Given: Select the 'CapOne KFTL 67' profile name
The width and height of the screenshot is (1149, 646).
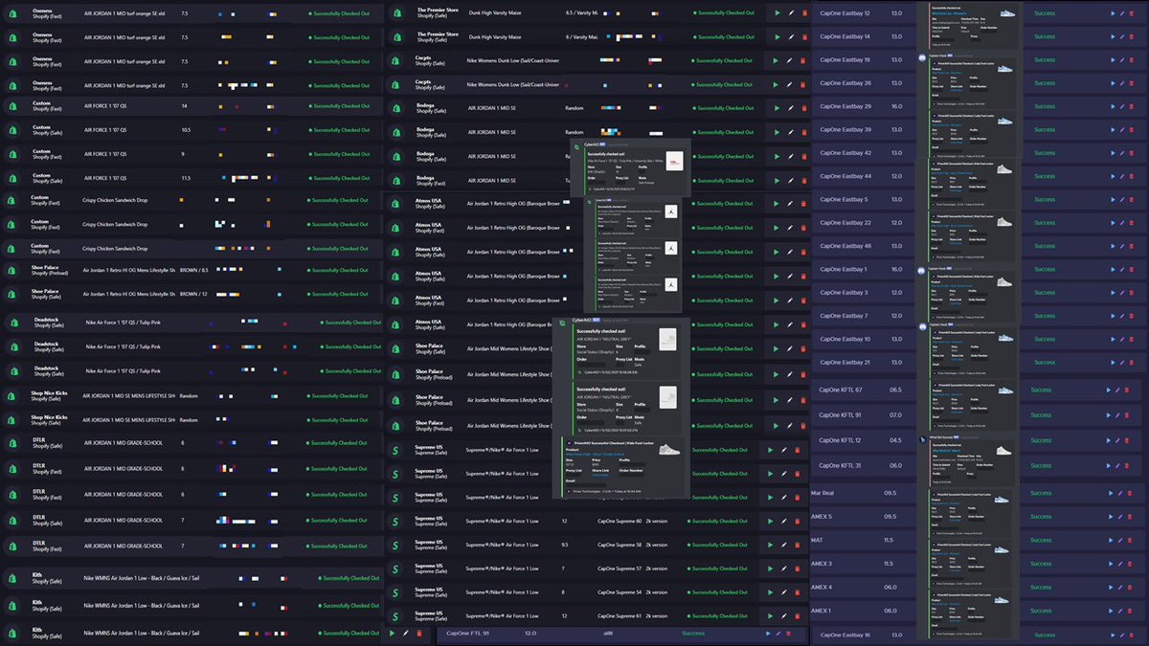Looking at the screenshot, I should coord(841,390).
